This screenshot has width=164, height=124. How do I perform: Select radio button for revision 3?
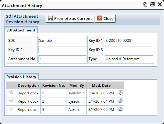11,109
